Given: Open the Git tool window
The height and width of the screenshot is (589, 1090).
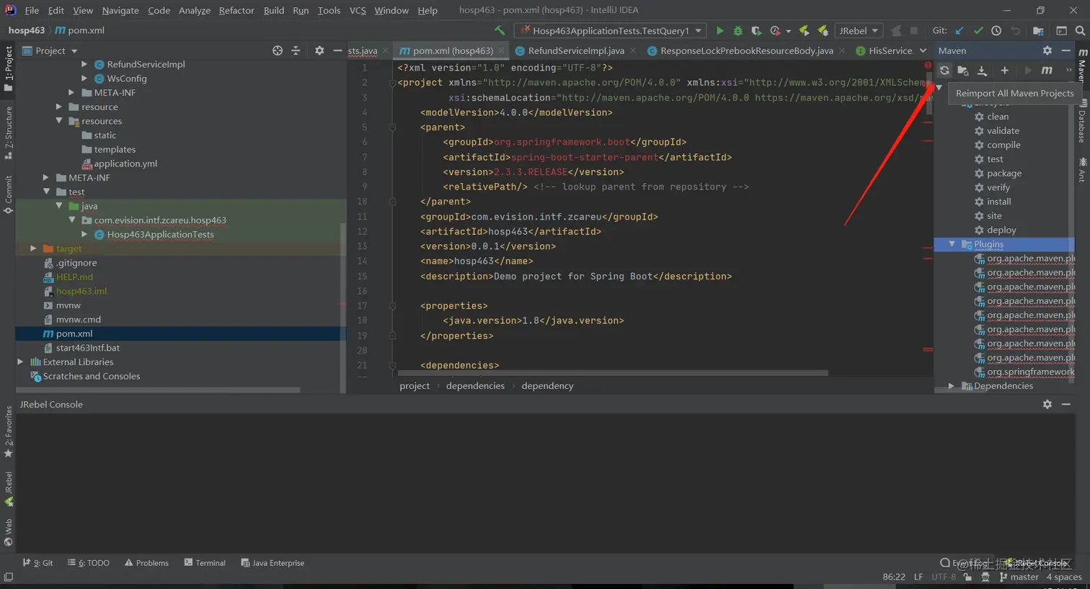Looking at the screenshot, I should (x=37, y=563).
